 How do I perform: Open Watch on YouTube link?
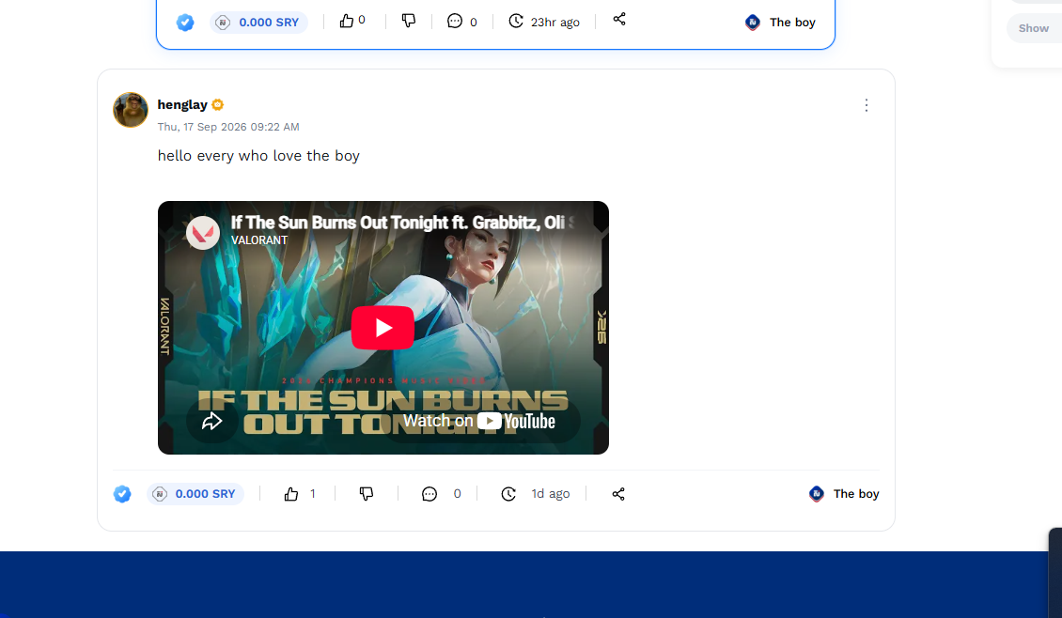tap(479, 421)
